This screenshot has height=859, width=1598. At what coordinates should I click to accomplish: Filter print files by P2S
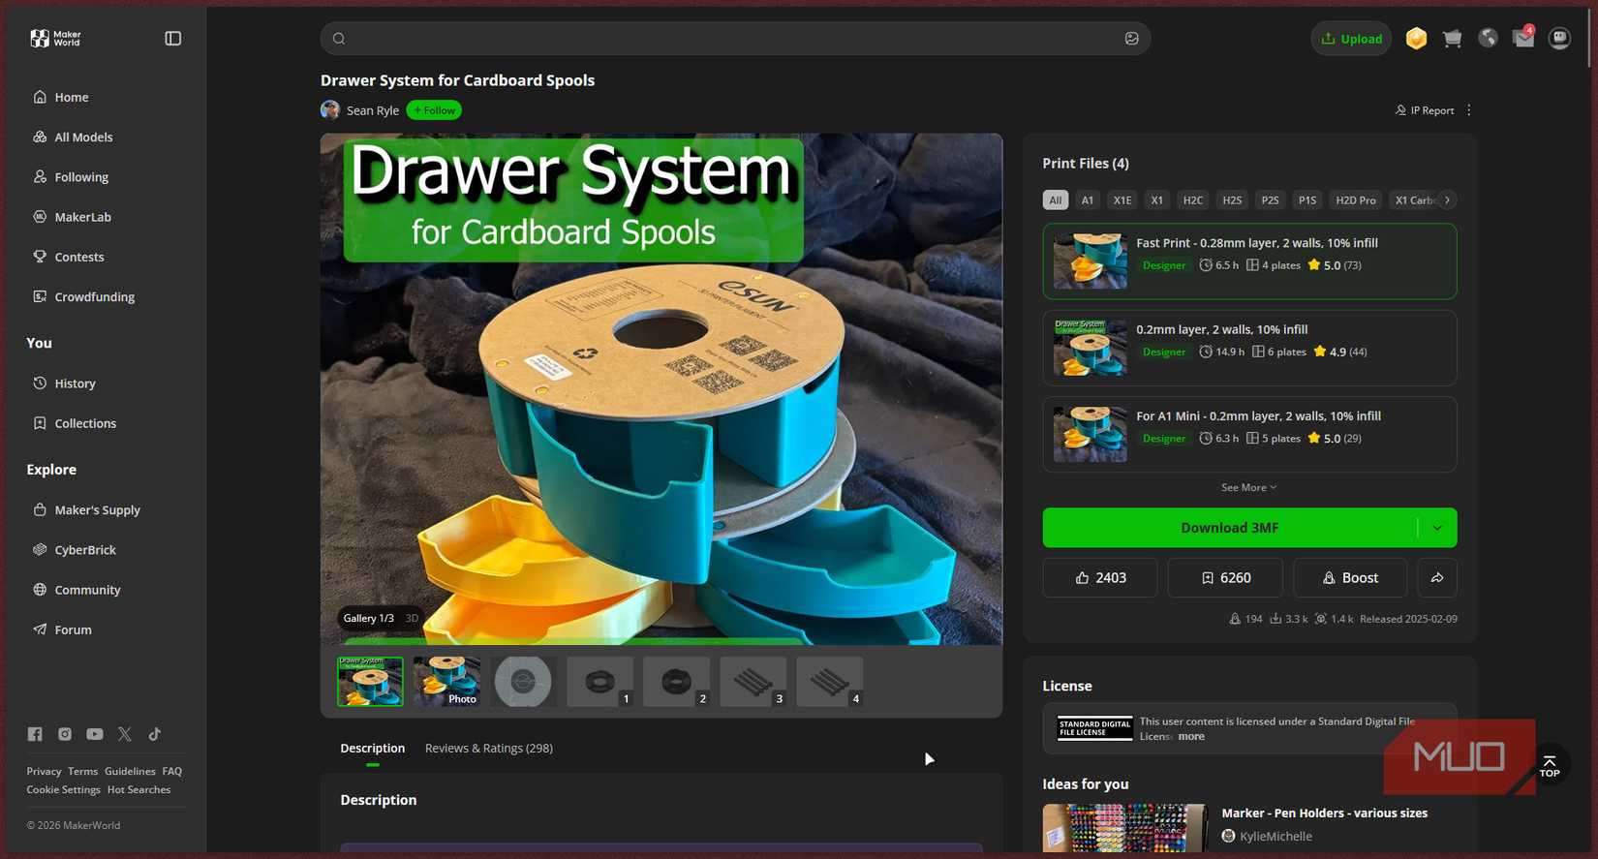pos(1270,200)
